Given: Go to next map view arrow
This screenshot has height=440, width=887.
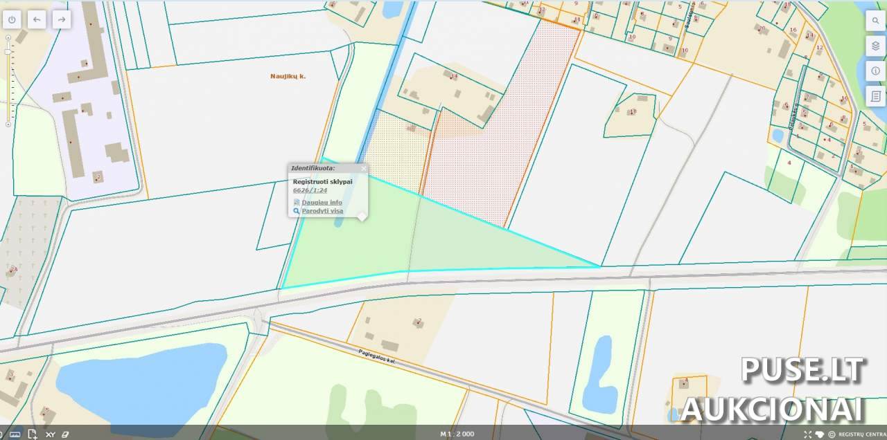Looking at the screenshot, I should pos(62,20).
